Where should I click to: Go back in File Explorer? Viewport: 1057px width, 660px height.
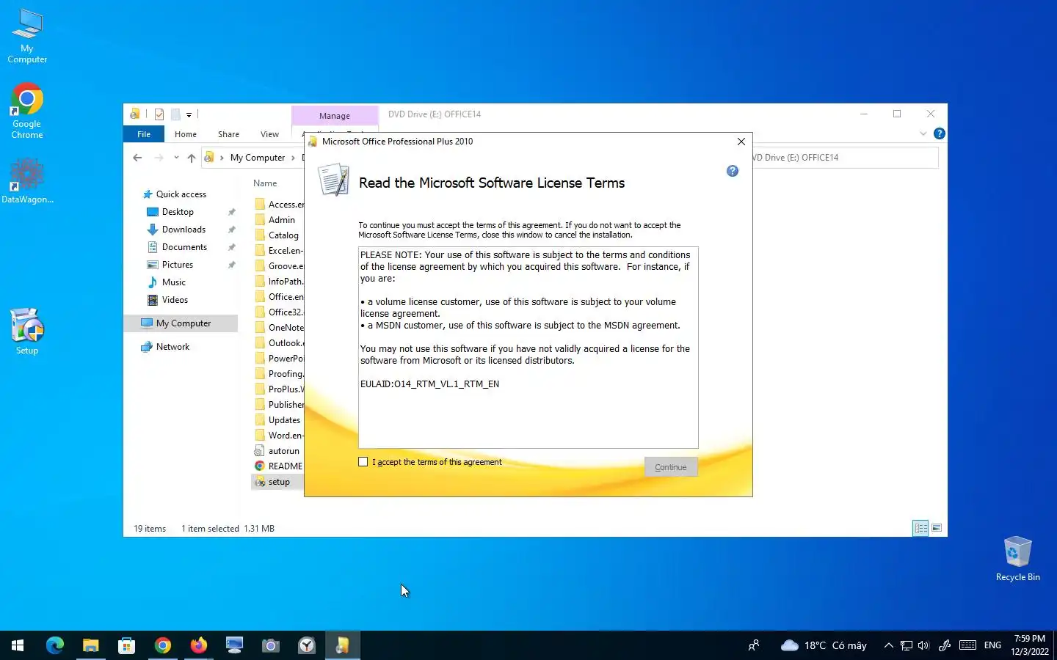tap(137, 158)
